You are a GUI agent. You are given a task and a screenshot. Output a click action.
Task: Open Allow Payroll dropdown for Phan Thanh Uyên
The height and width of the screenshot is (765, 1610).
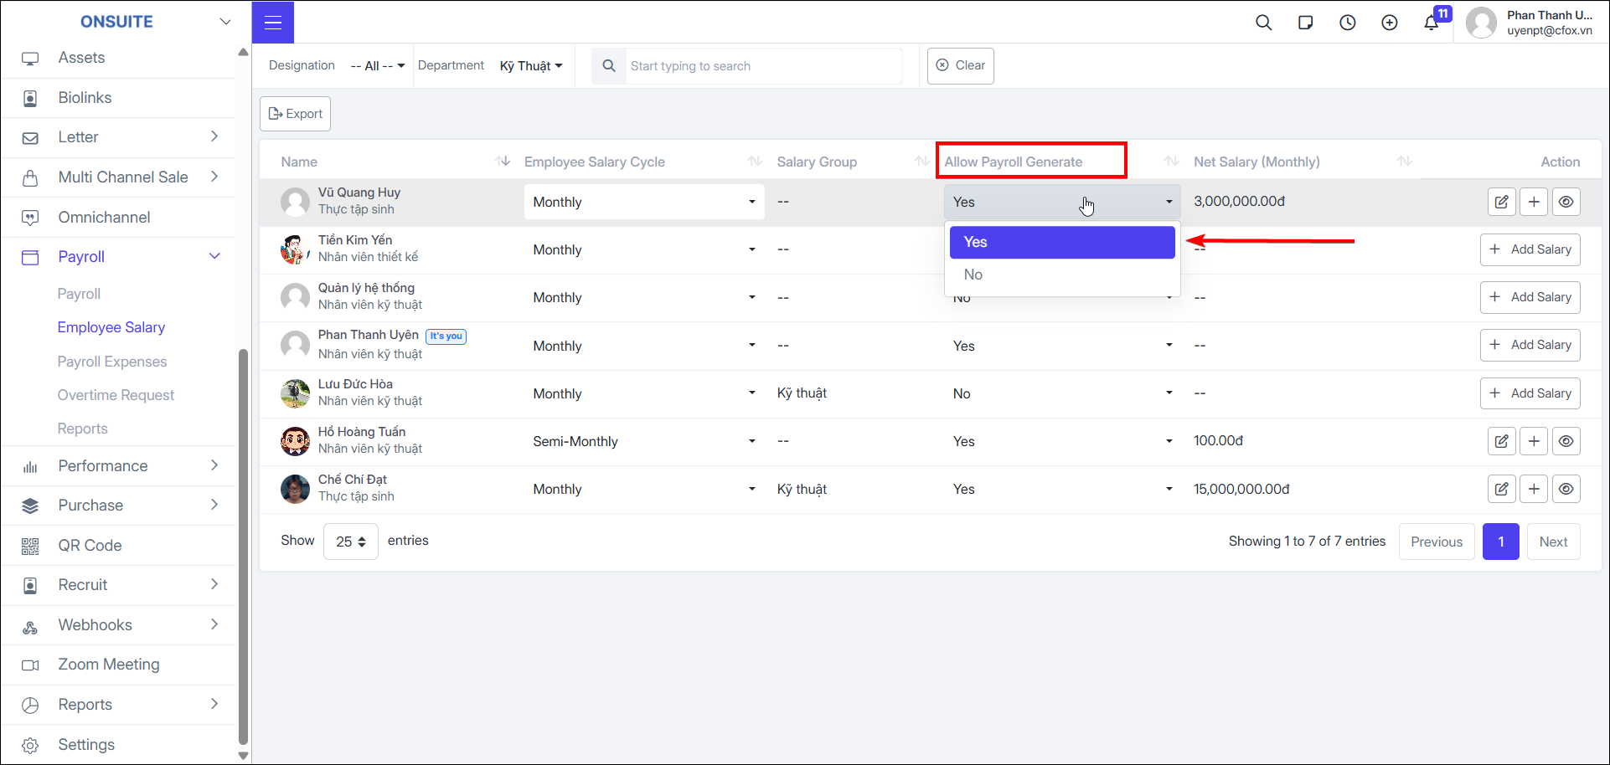pos(1062,346)
